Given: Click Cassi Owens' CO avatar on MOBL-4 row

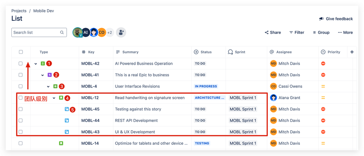Looking at the screenshot, I should pyautogui.click(x=274, y=86).
